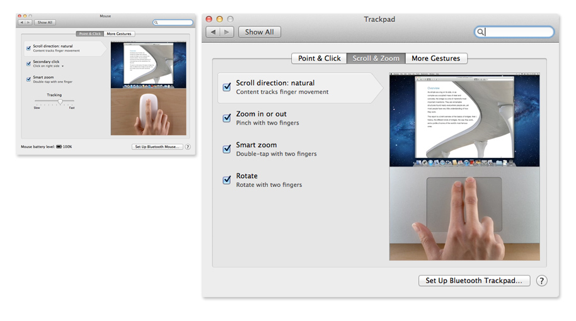Disable Zoom in or out checkbox
The width and height of the screenshot is (576, 321).
[x=227, y=118]
